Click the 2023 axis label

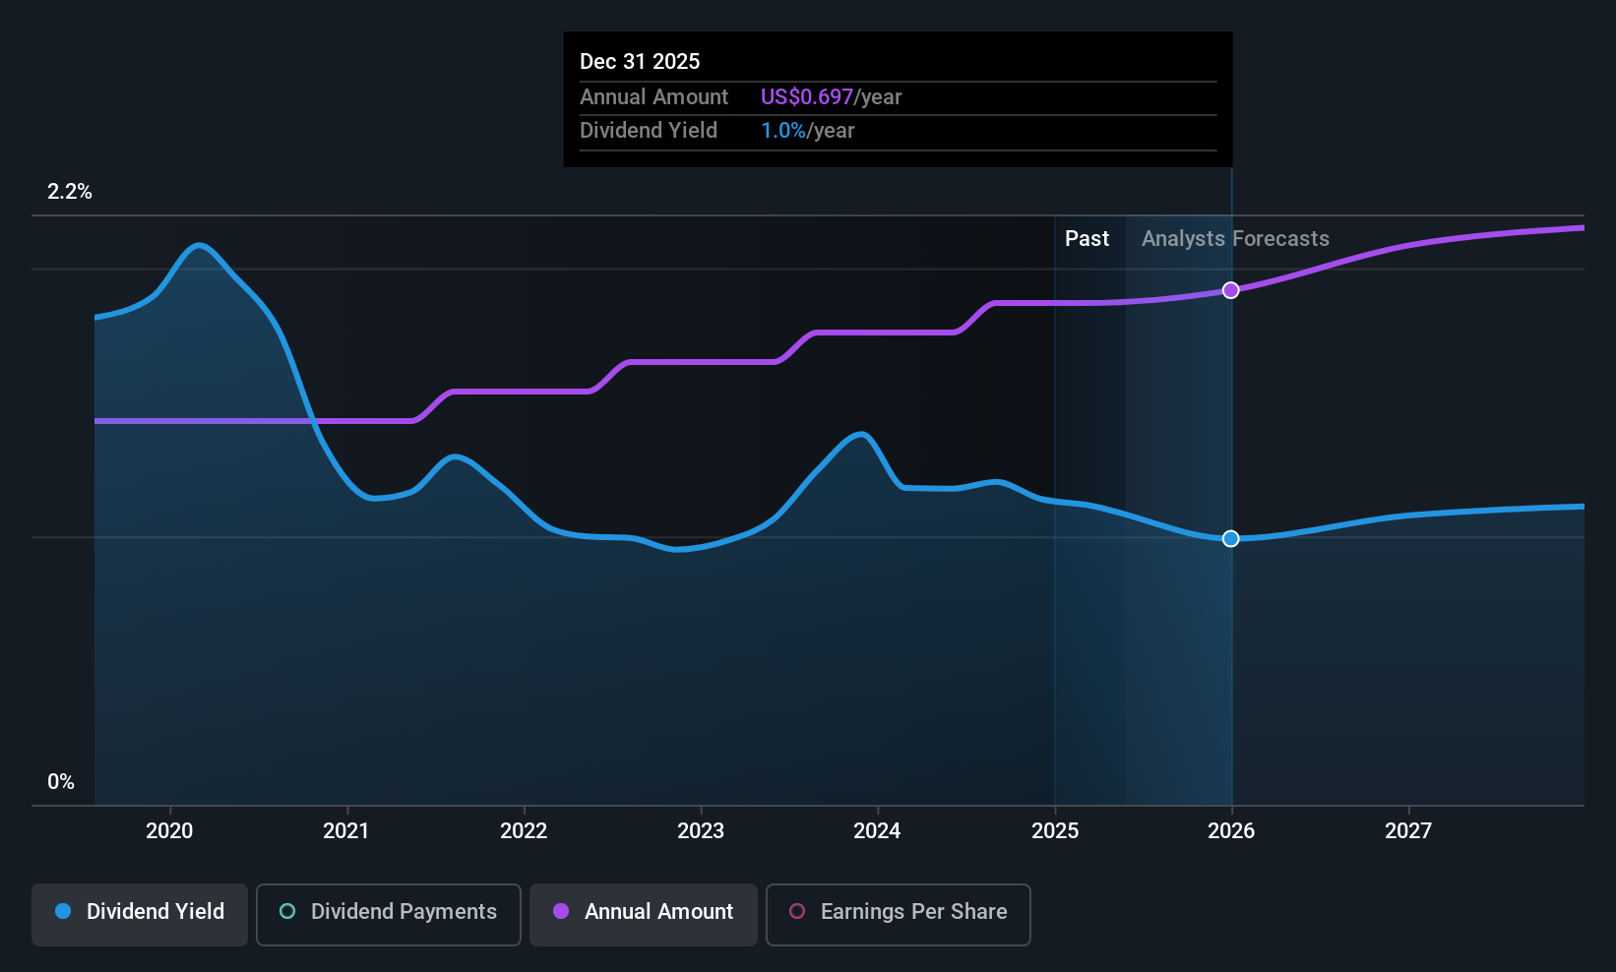click(x=701, y=831)
